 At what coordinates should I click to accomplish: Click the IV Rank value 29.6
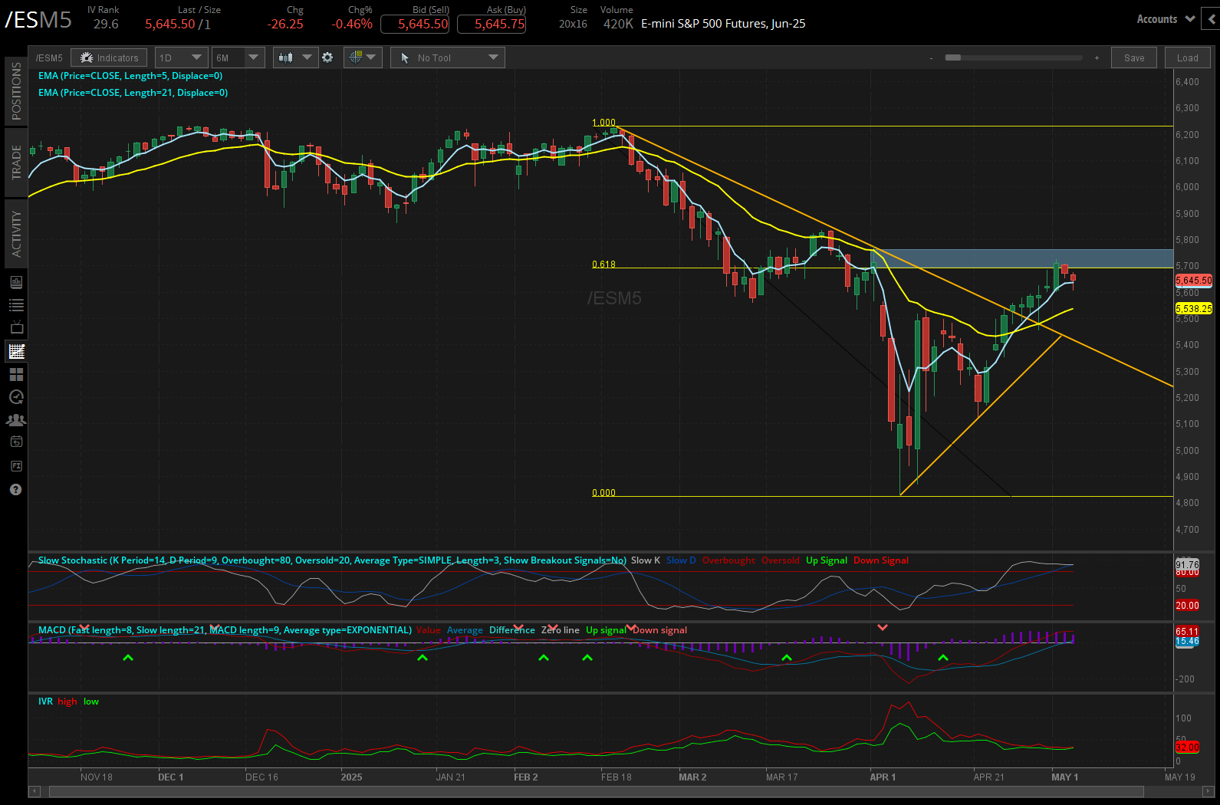click(x=106, y=24)
